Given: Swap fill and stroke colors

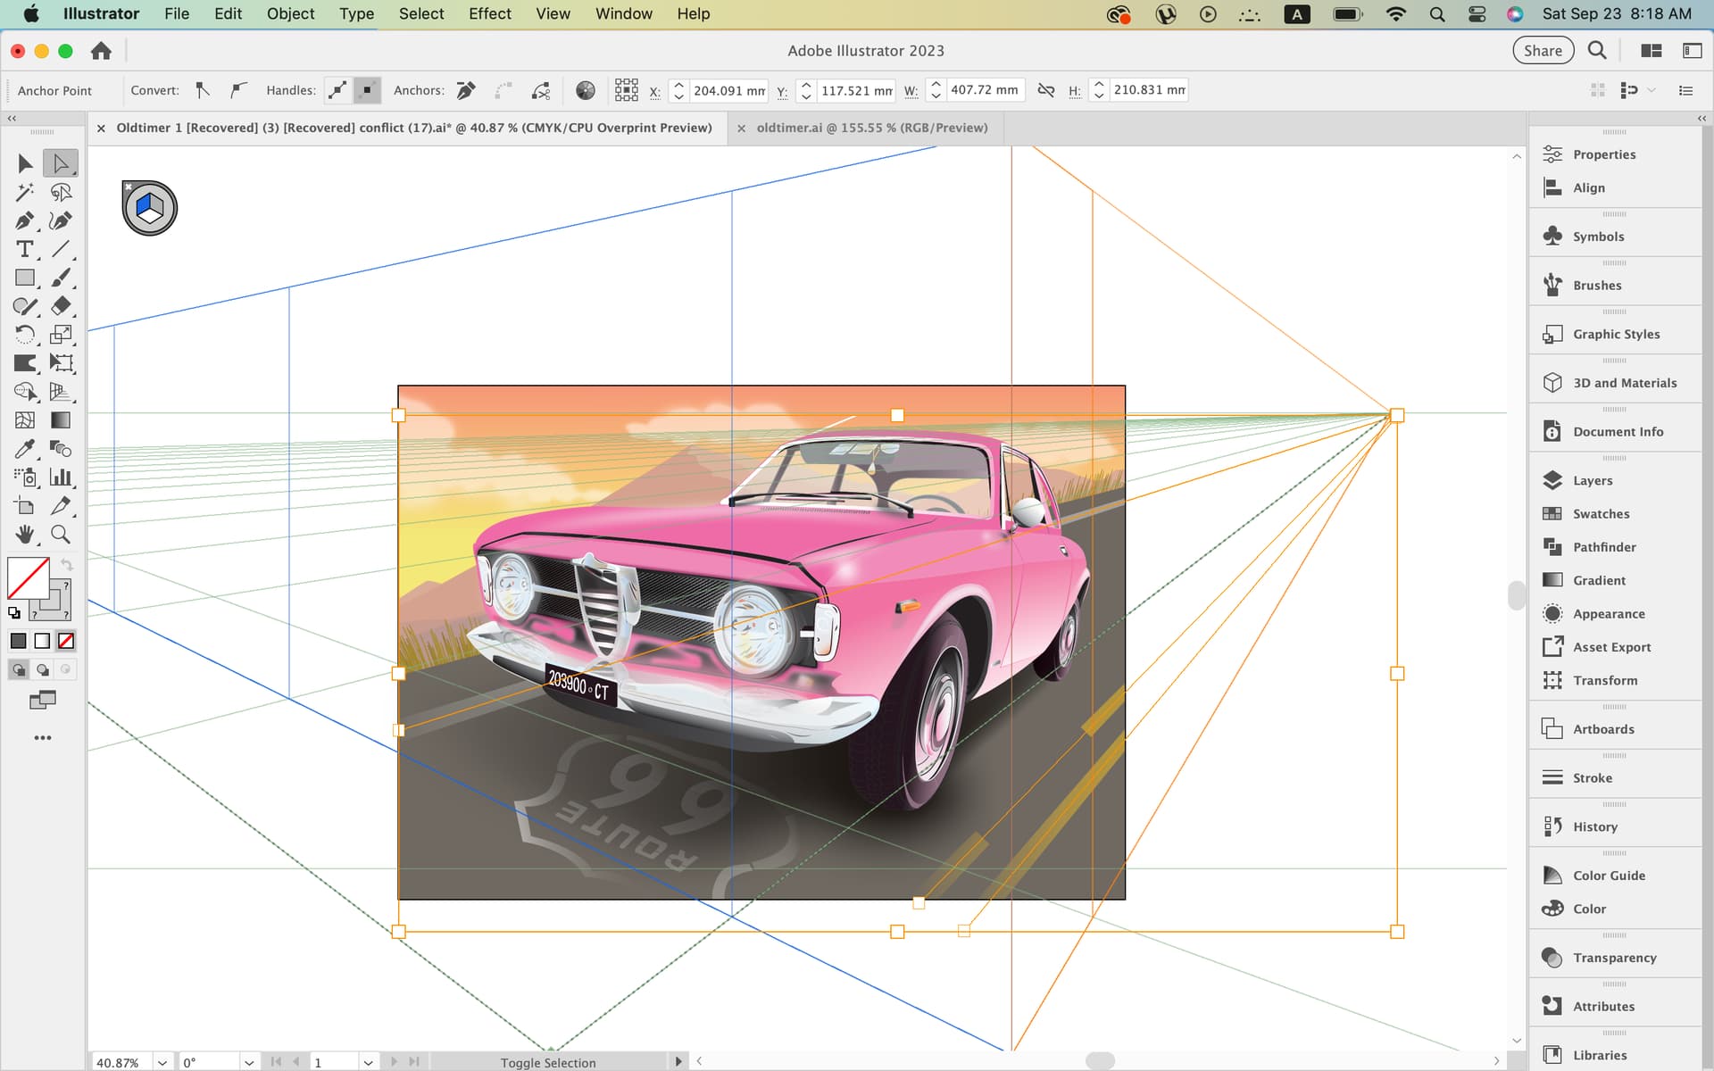Looking at the screenshot, I should click(x=67, y=565).
